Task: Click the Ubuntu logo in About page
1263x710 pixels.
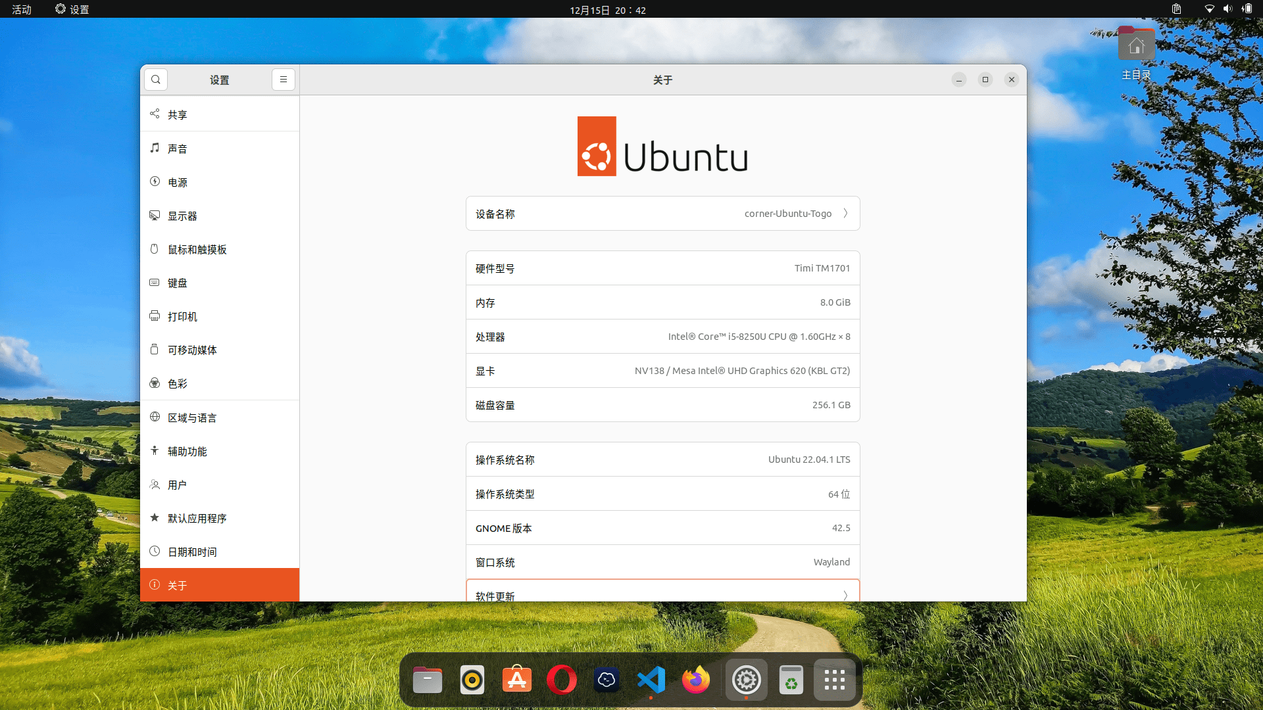Action: pos(662,146)
